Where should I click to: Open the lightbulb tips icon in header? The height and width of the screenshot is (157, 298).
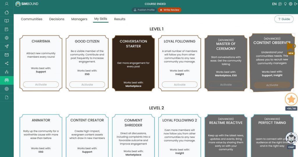click(x=285, y=4)
